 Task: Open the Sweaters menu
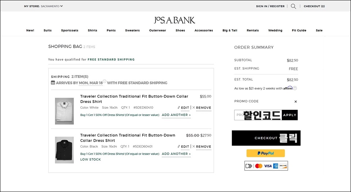tap(132, 30)
